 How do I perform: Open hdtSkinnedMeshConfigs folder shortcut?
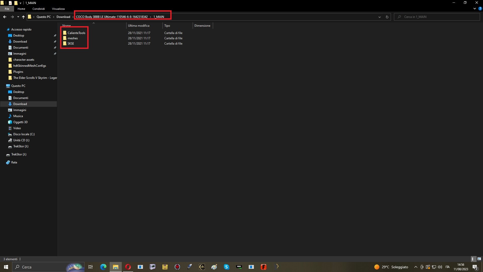click(x=29, y=66)
